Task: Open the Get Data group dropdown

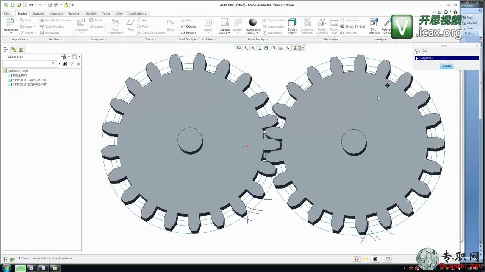Action: [x=56, y=39]
